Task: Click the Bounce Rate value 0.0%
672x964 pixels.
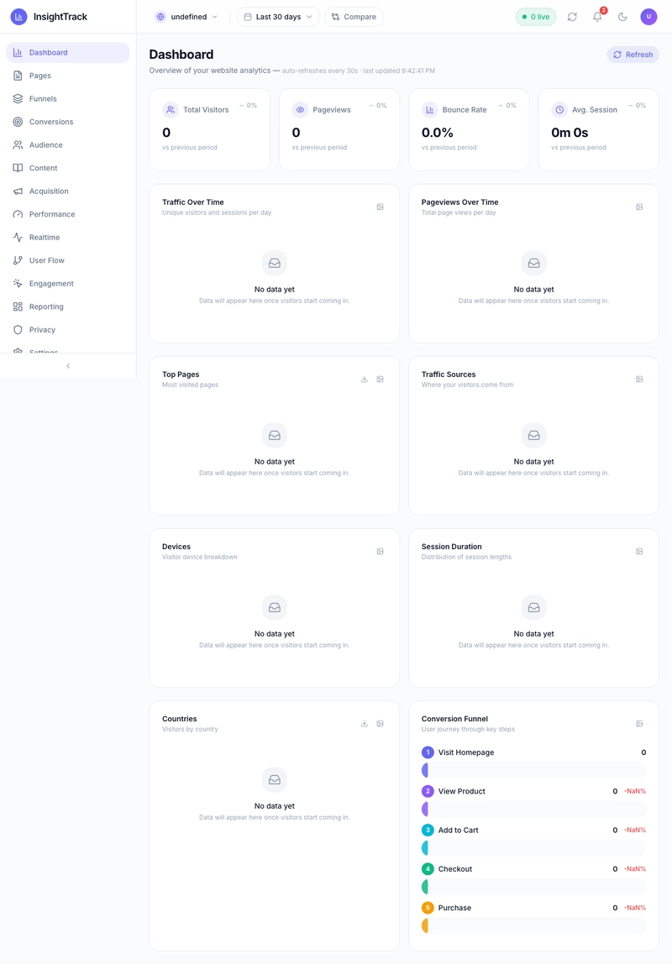Action: (x=437, y=133)
